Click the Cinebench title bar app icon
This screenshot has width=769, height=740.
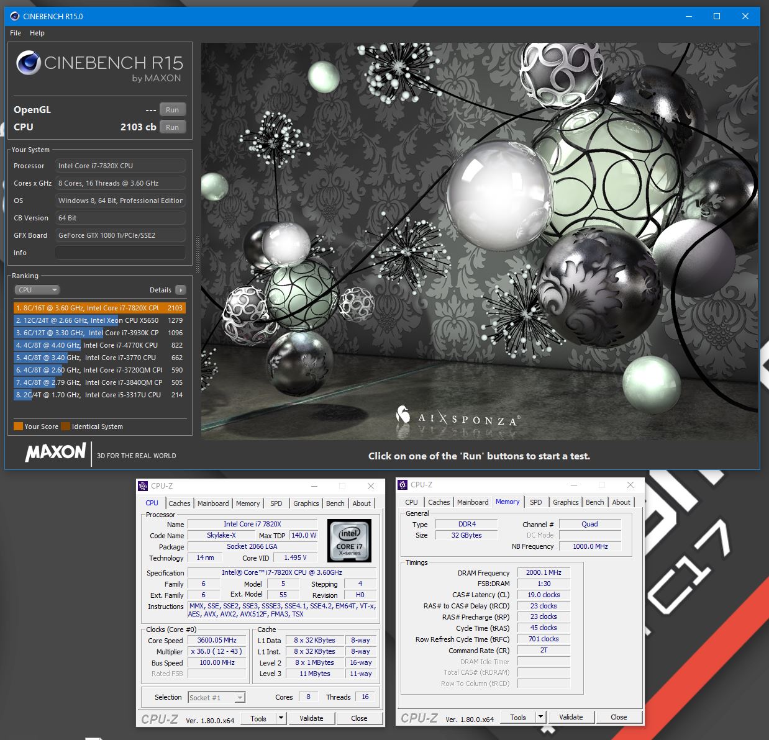pos(15,16)
